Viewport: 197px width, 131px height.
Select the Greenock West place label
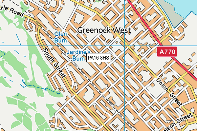tap(104, 30)
